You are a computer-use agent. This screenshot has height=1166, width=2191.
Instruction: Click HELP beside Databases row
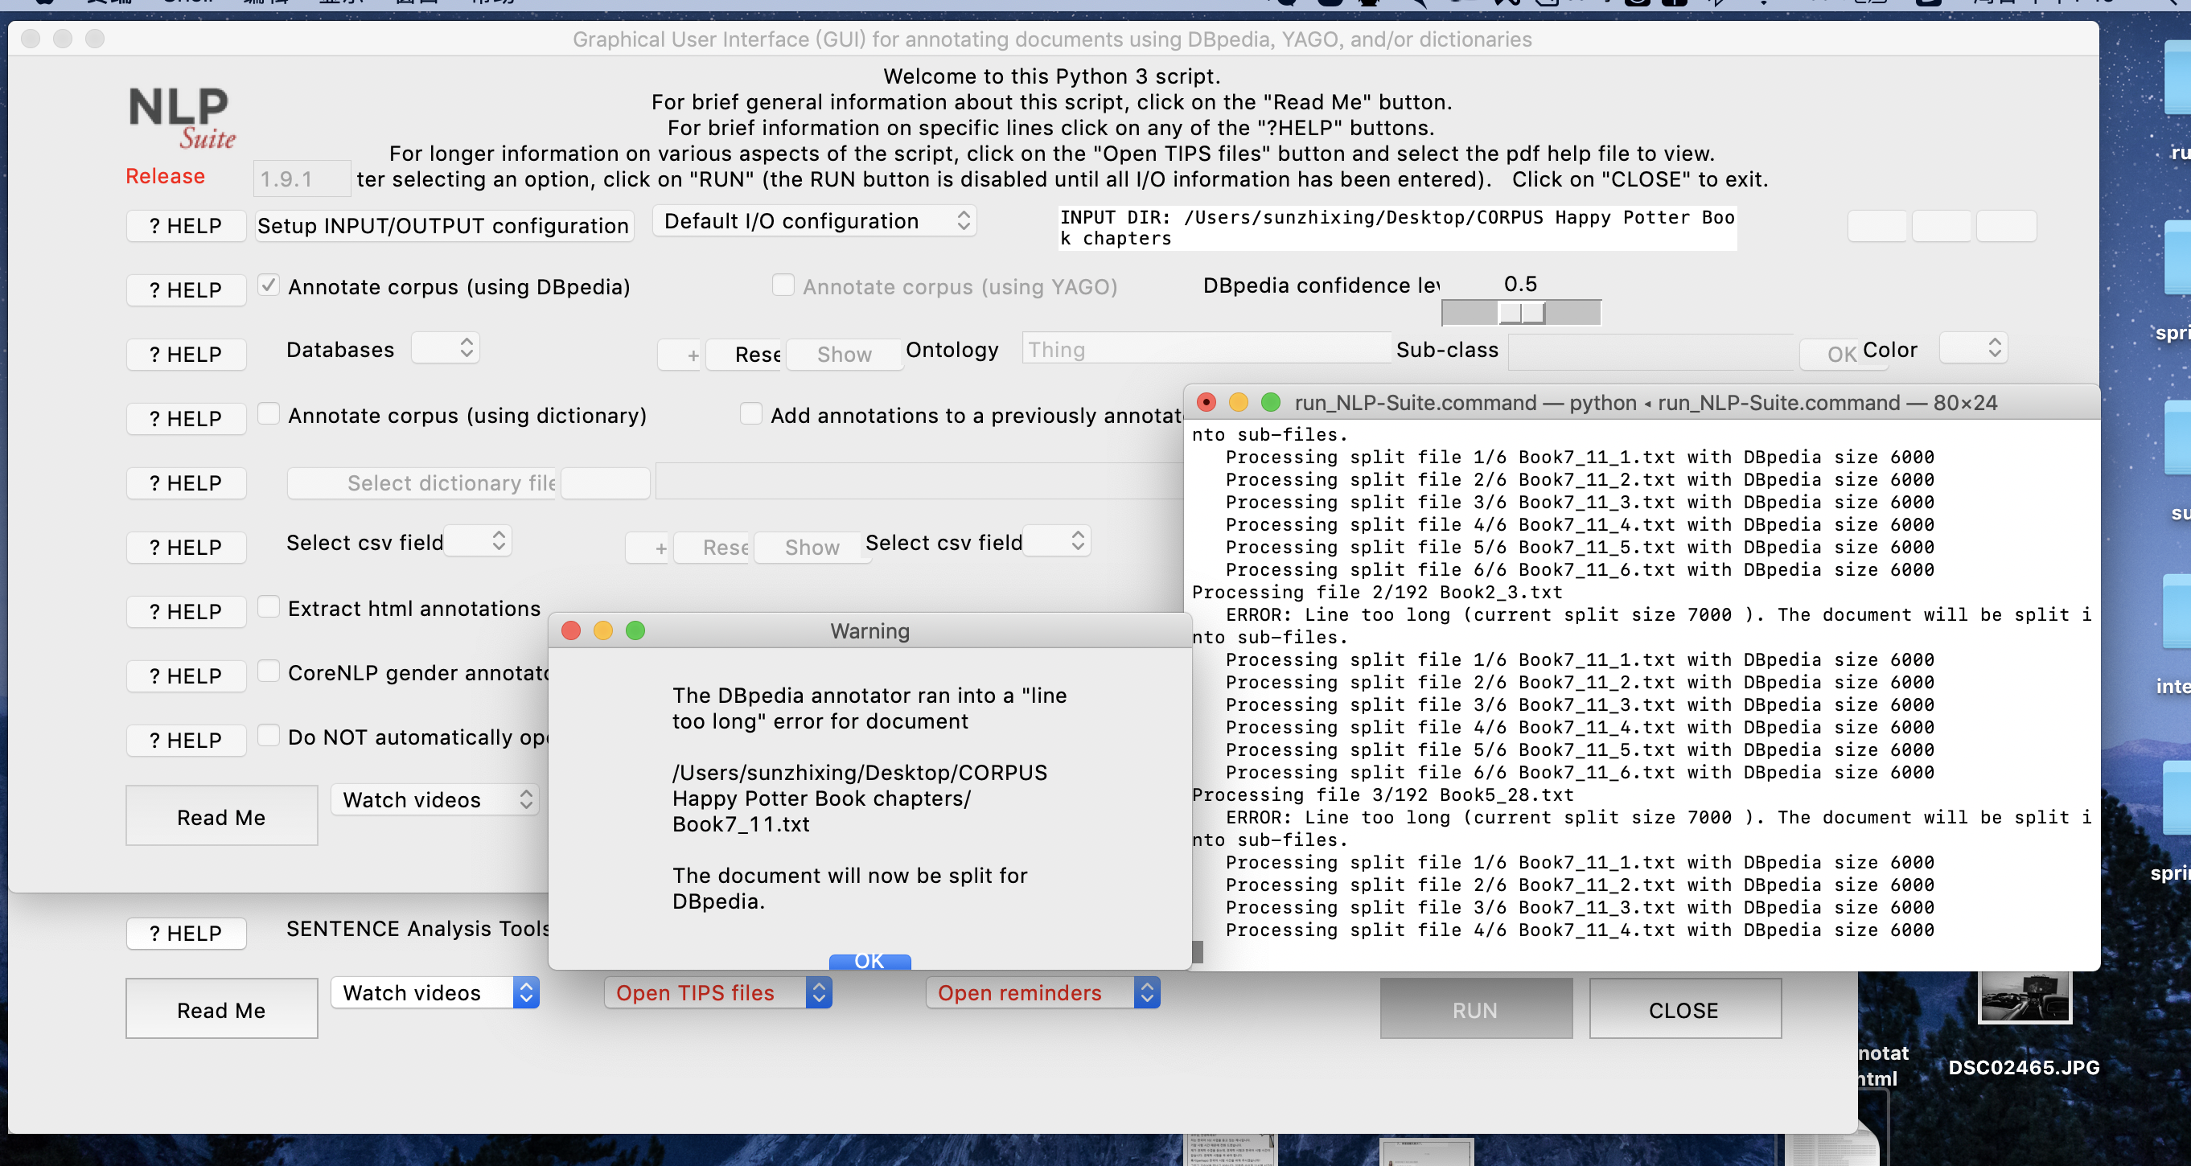tap(186, 355)
